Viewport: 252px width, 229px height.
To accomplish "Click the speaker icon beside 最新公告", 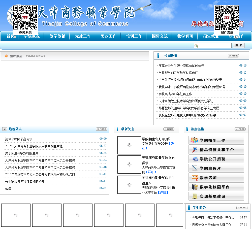I will click(x=5, y=129).
